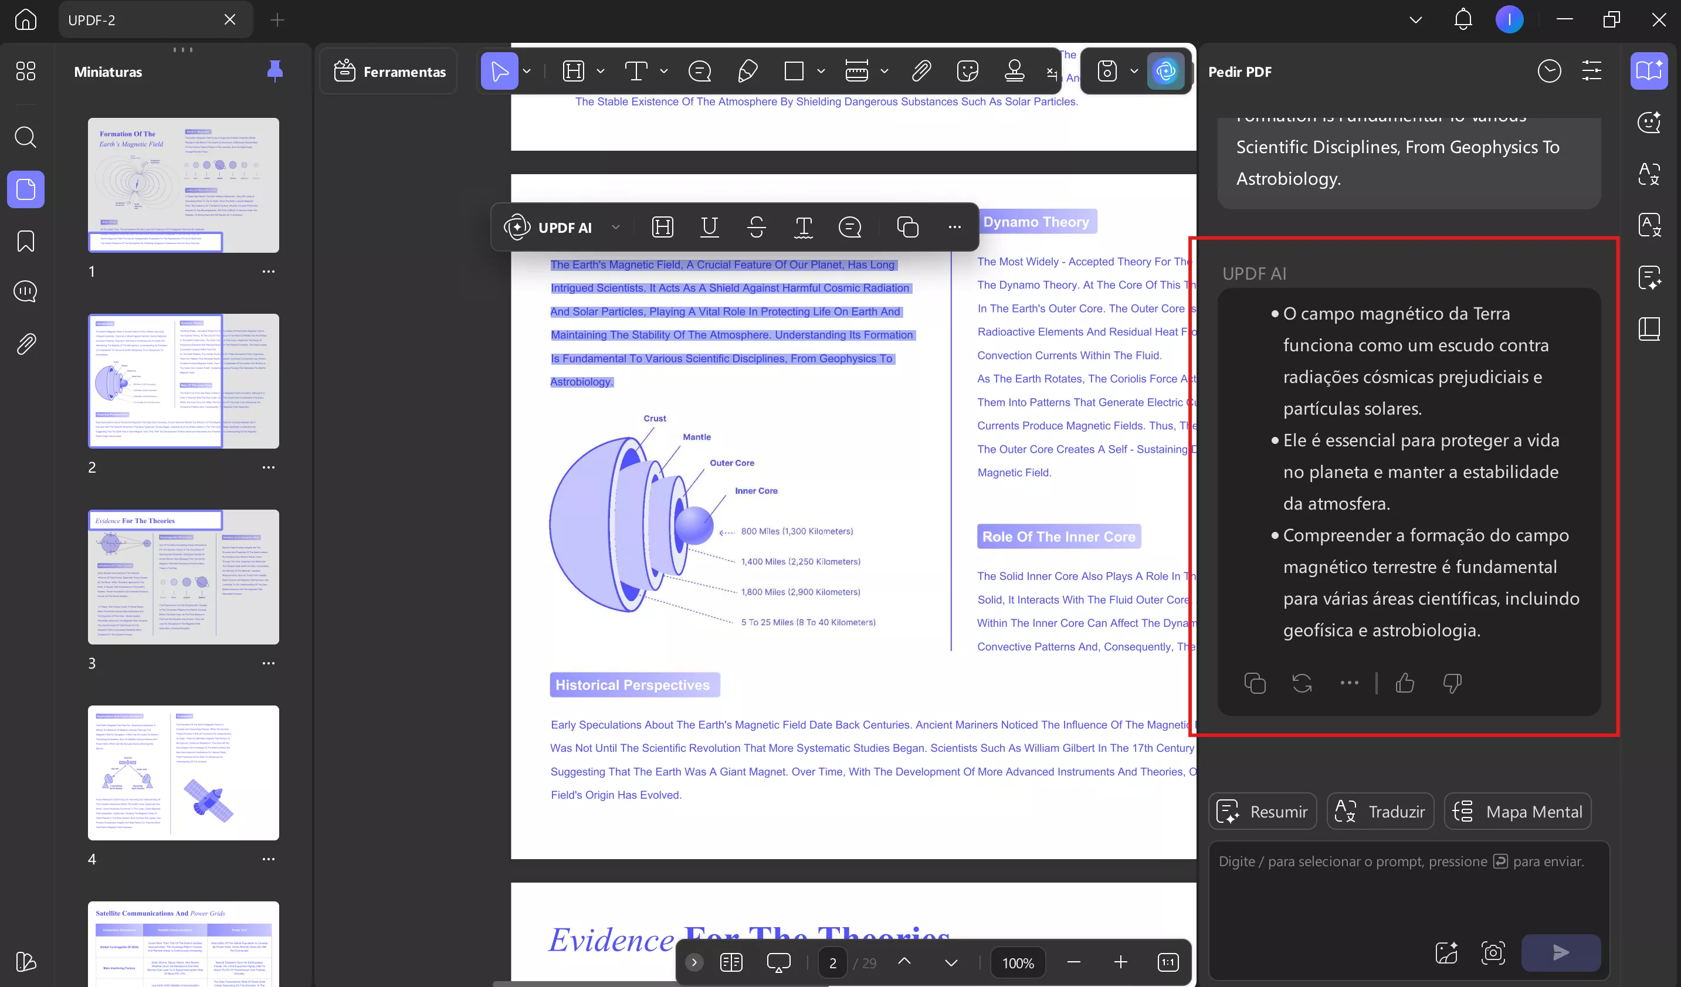The height and width of the screenshot is (987, 1681).
Task: Select the pencil drawing tool
Action: (747, 71)
